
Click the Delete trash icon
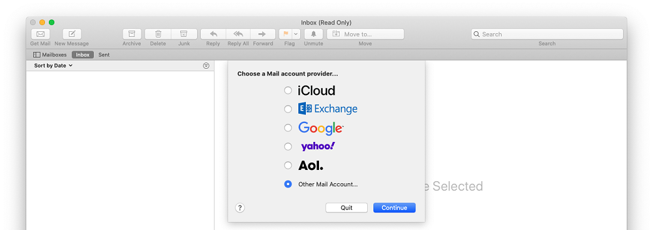pos(158,34)
